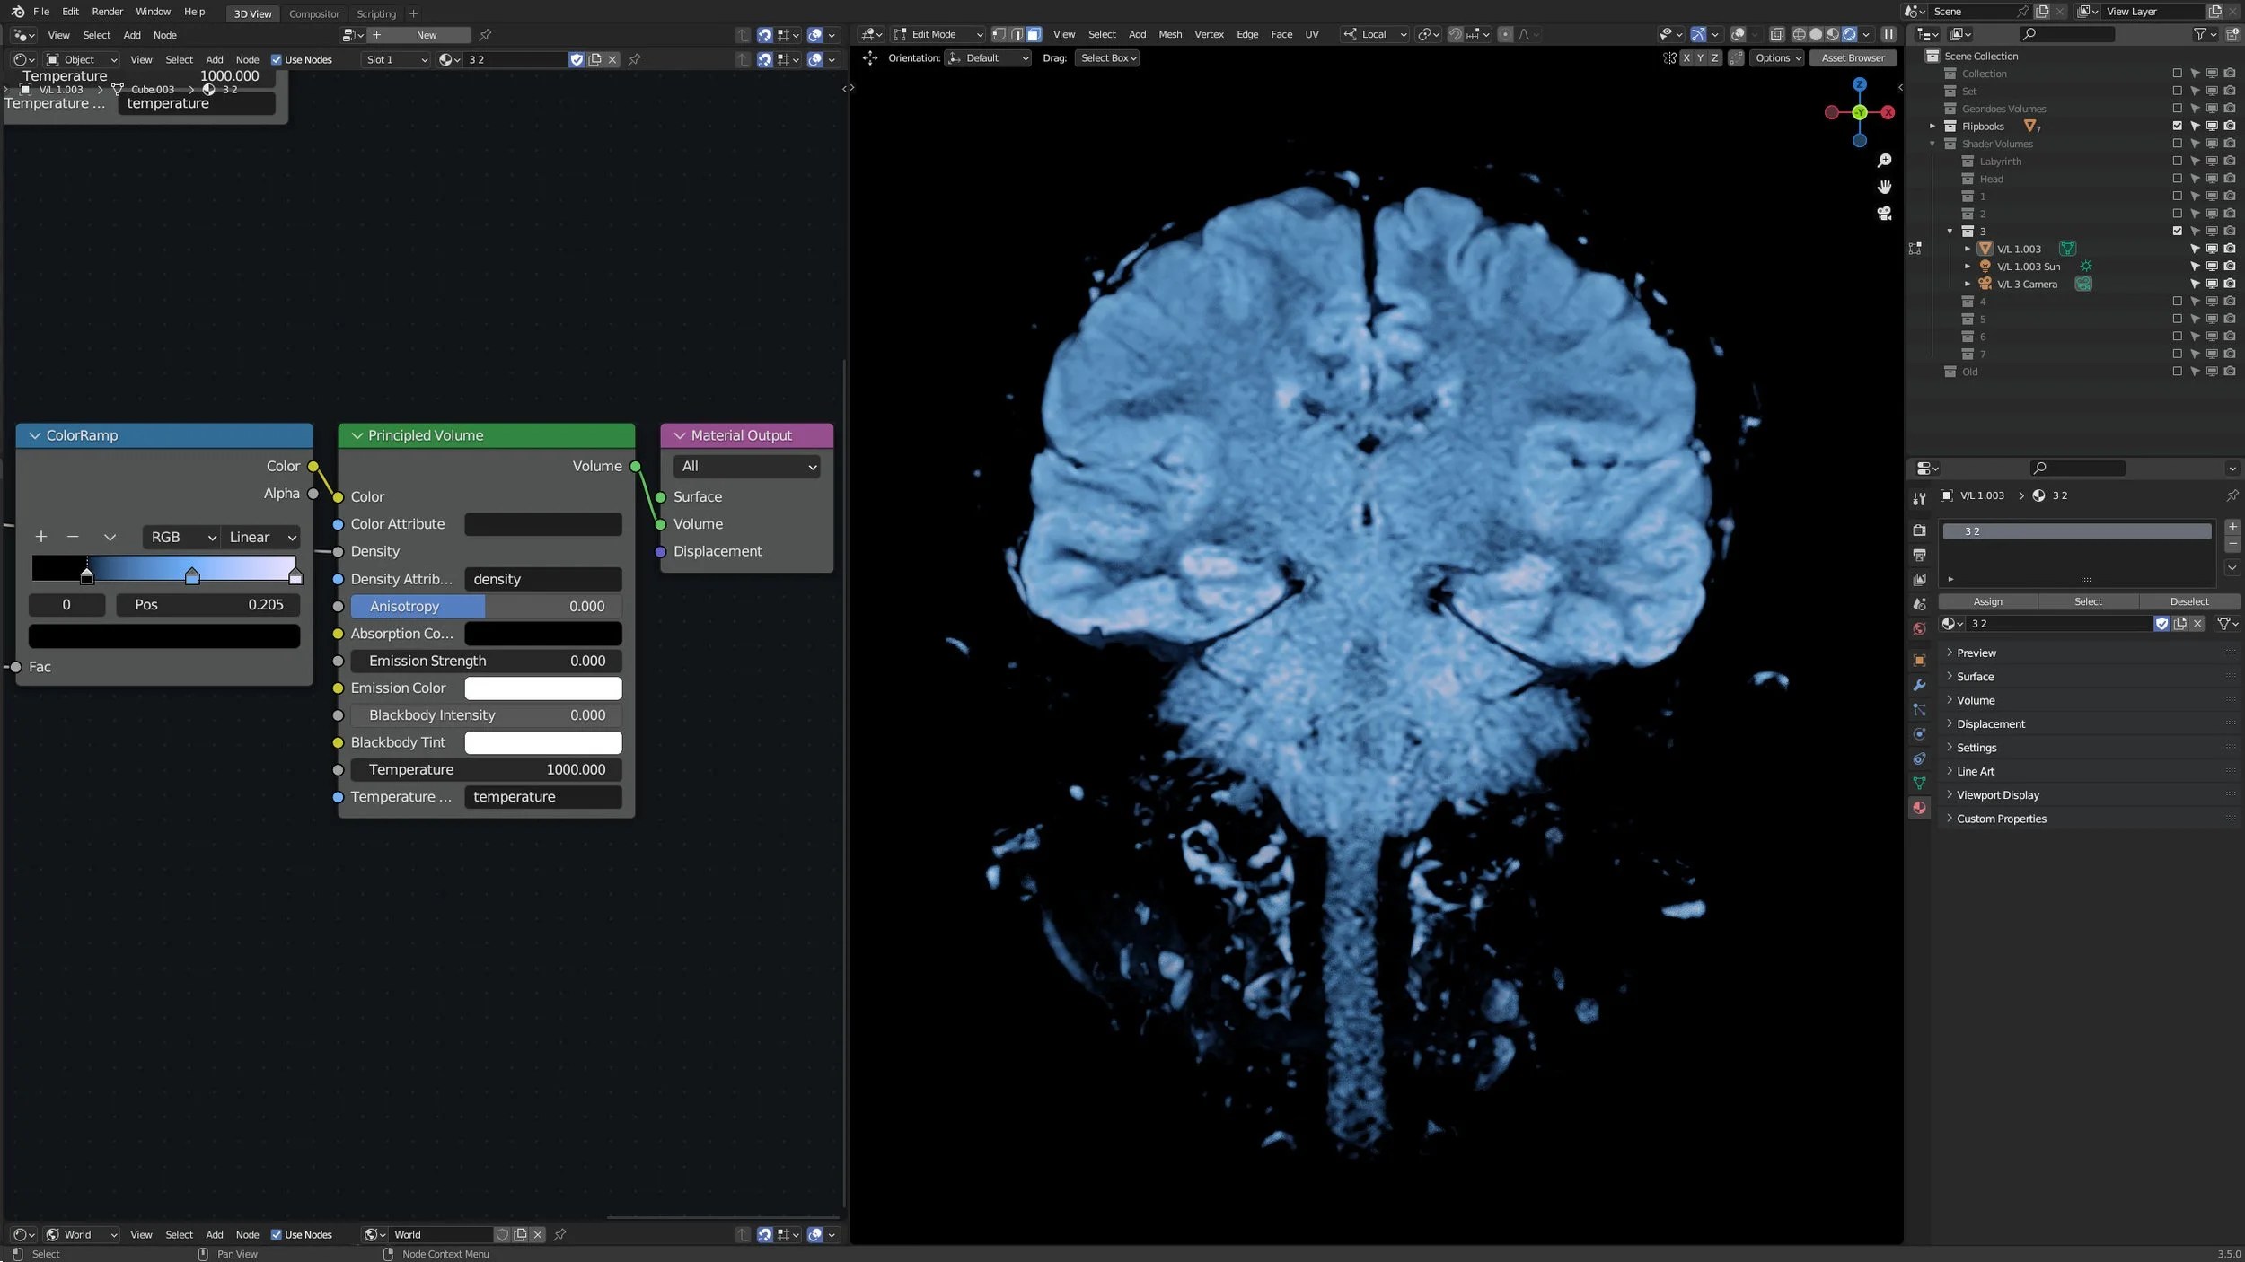Switch to the Compositor workspace tab

tap(314, 13)
